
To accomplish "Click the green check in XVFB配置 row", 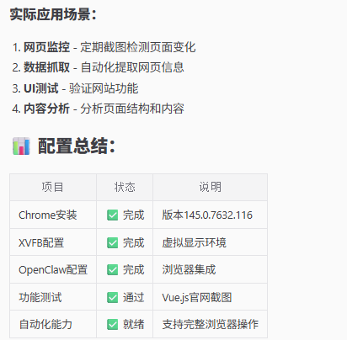I will [113, 242].
